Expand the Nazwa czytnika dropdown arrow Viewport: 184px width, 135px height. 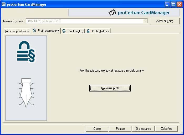pos(145,21)
